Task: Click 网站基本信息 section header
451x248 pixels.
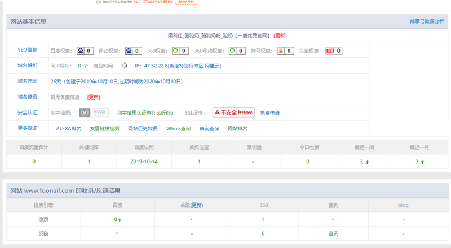Action: click(x=28, y=21)
